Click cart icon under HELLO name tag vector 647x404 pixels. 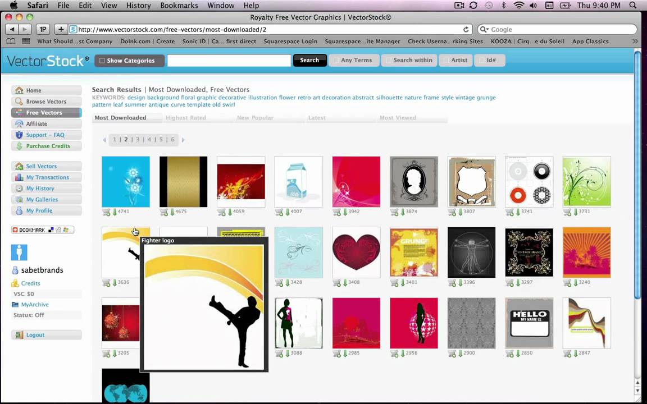click(509, 353)
